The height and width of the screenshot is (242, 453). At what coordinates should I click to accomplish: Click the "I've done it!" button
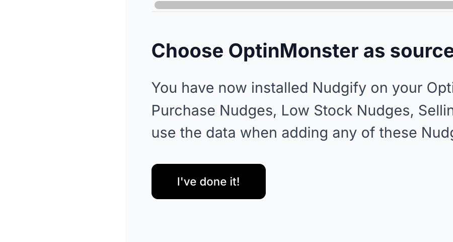tap(208, 181)
